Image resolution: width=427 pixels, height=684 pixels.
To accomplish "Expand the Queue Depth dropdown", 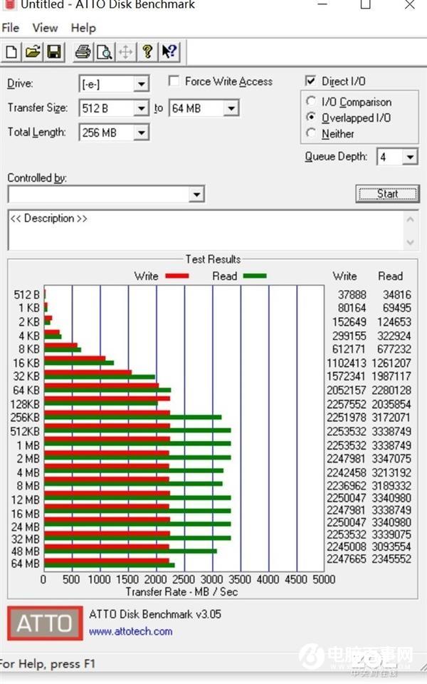I will (410, 157).
